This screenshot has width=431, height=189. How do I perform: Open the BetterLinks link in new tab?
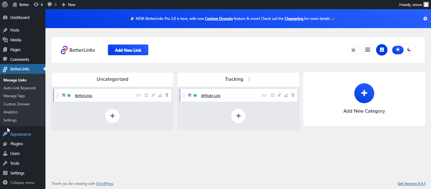146,95
